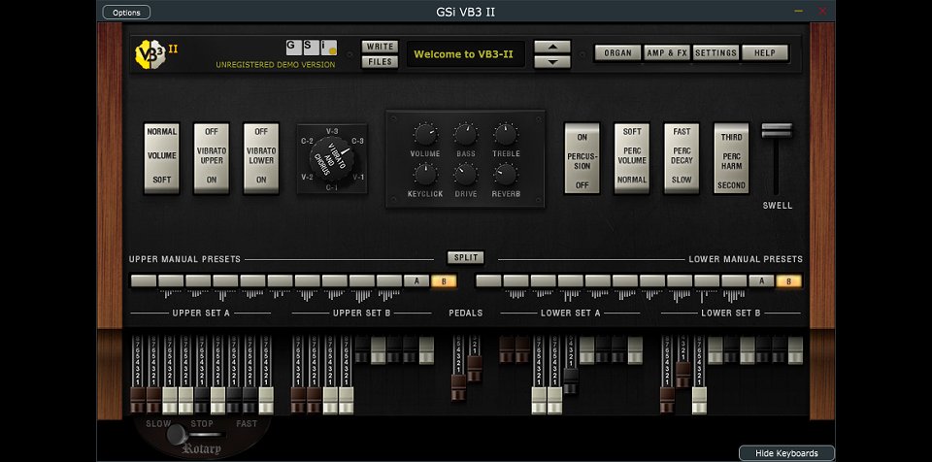
Task: Select preset down arrow
Action: (x=552, y=62)
